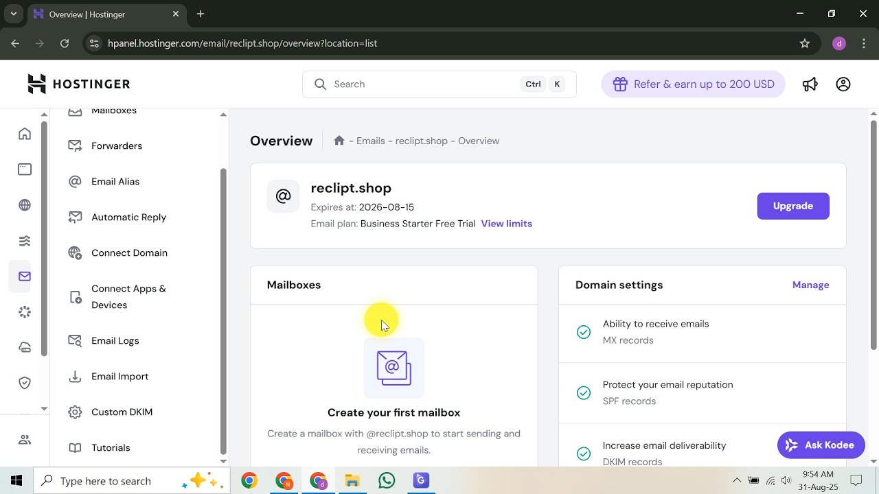The width and height of the screenshot is (879, 494).
Task: Click sidebar scroll down arrow
Action: 223,461
